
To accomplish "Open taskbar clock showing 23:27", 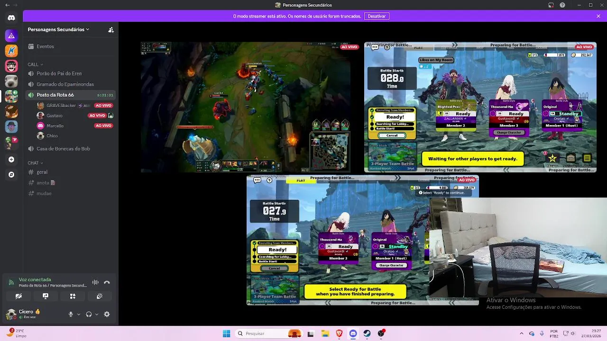I will point(590,333).
